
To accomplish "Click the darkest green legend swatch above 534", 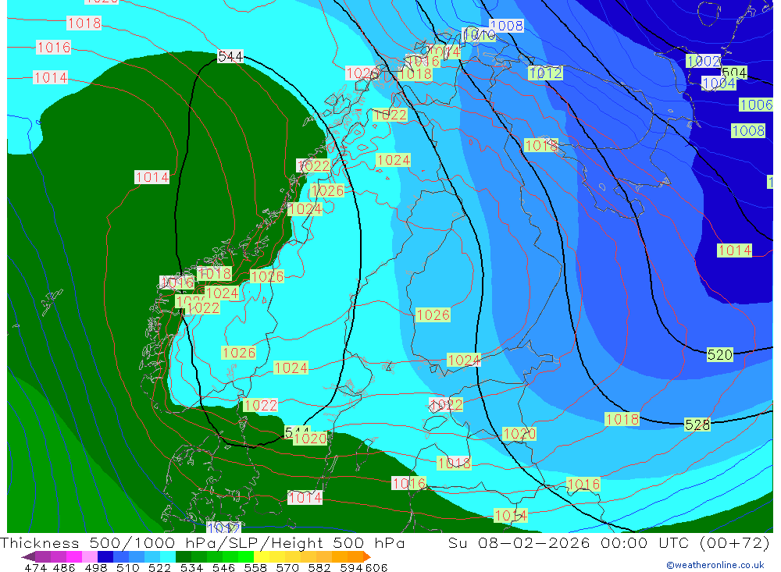I will point(184,556).
